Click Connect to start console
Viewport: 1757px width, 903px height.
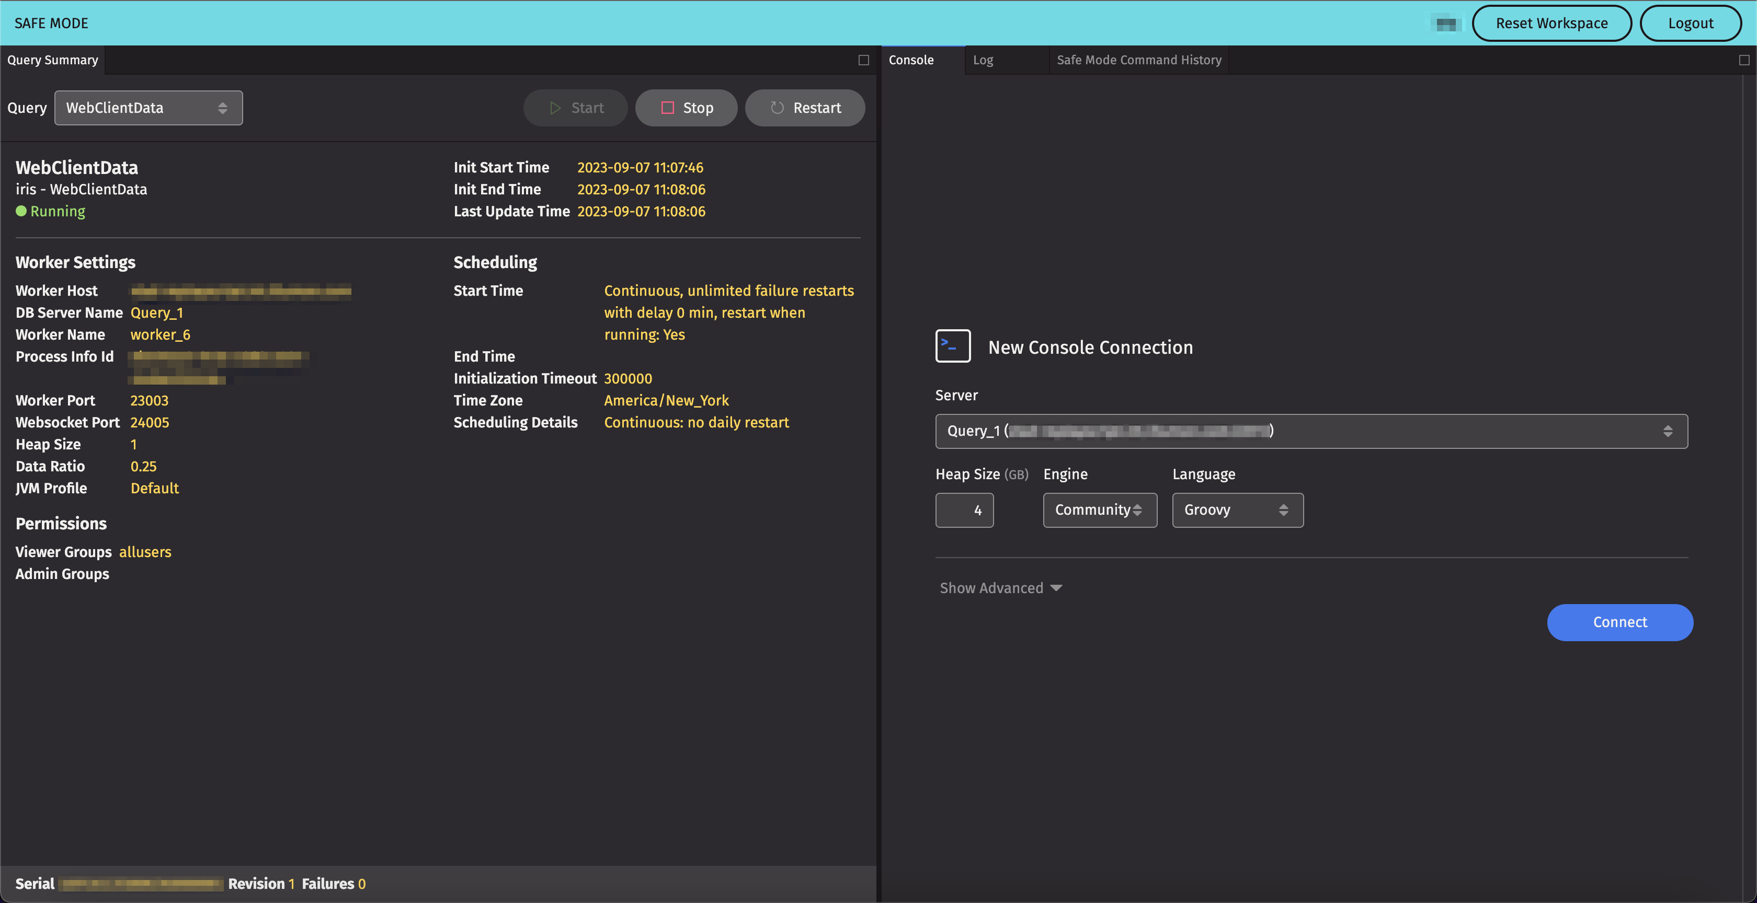pos(1620,622)
